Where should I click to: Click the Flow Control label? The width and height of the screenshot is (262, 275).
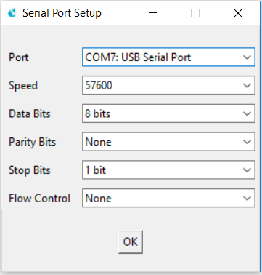coord(39,199)
